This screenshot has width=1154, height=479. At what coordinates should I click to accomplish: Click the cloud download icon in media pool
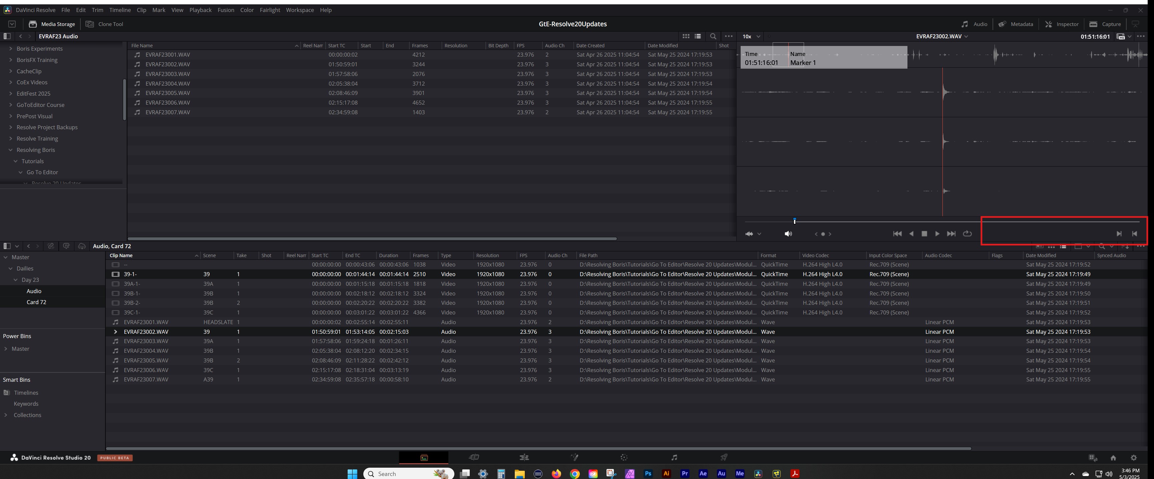click(x=81, y=246)
